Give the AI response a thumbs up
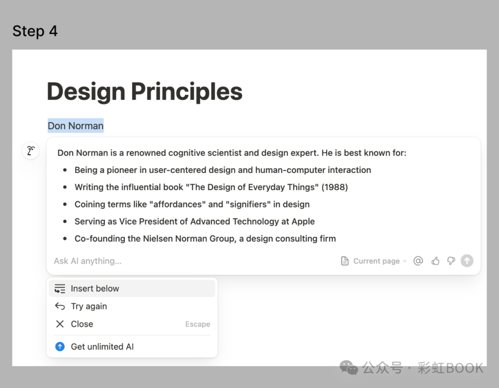This screenshot has height=388, width=499. 435,261
